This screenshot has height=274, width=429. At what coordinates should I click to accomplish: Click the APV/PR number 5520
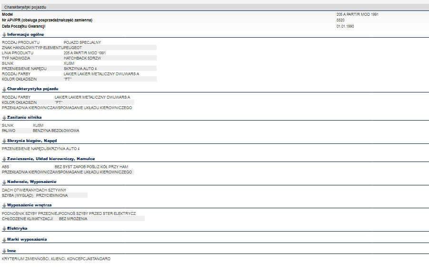340,20
